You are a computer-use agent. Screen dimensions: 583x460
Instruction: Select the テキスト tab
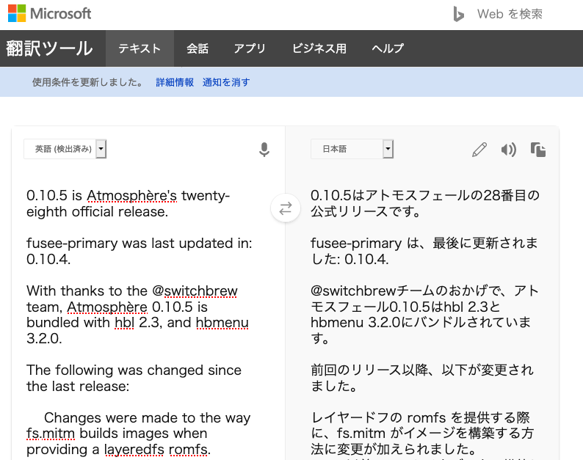click(140, 48)
